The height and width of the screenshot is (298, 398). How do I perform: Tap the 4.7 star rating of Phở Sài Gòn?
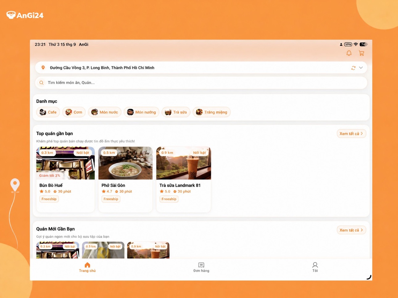[x=107, y=191]
